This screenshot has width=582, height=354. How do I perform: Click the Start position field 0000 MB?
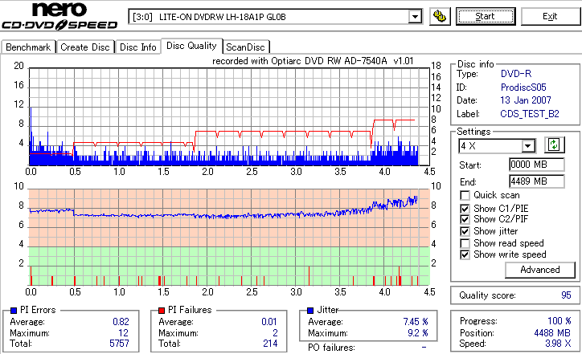pyautogui.click(x=537, y=165)
